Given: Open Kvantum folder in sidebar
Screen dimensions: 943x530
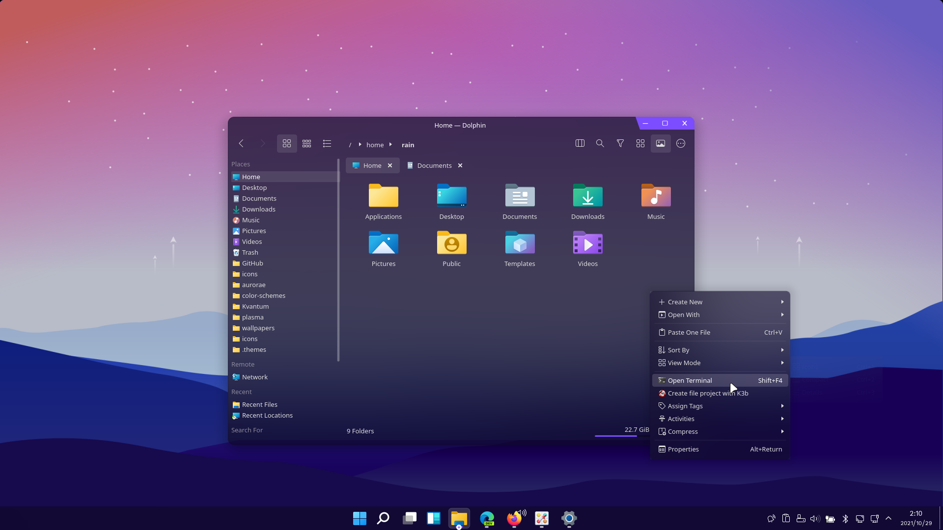Looking at the screenshot, I should pos(284,306).
